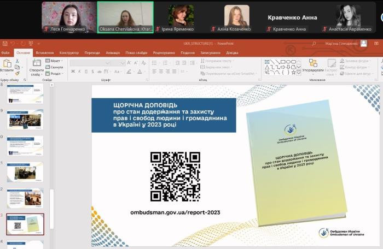Image resolution: width=383 pixels, height=249 pixels.
Task: Click the Cut scissors icon
Action: pyautogui.click(x=17, y=60)
